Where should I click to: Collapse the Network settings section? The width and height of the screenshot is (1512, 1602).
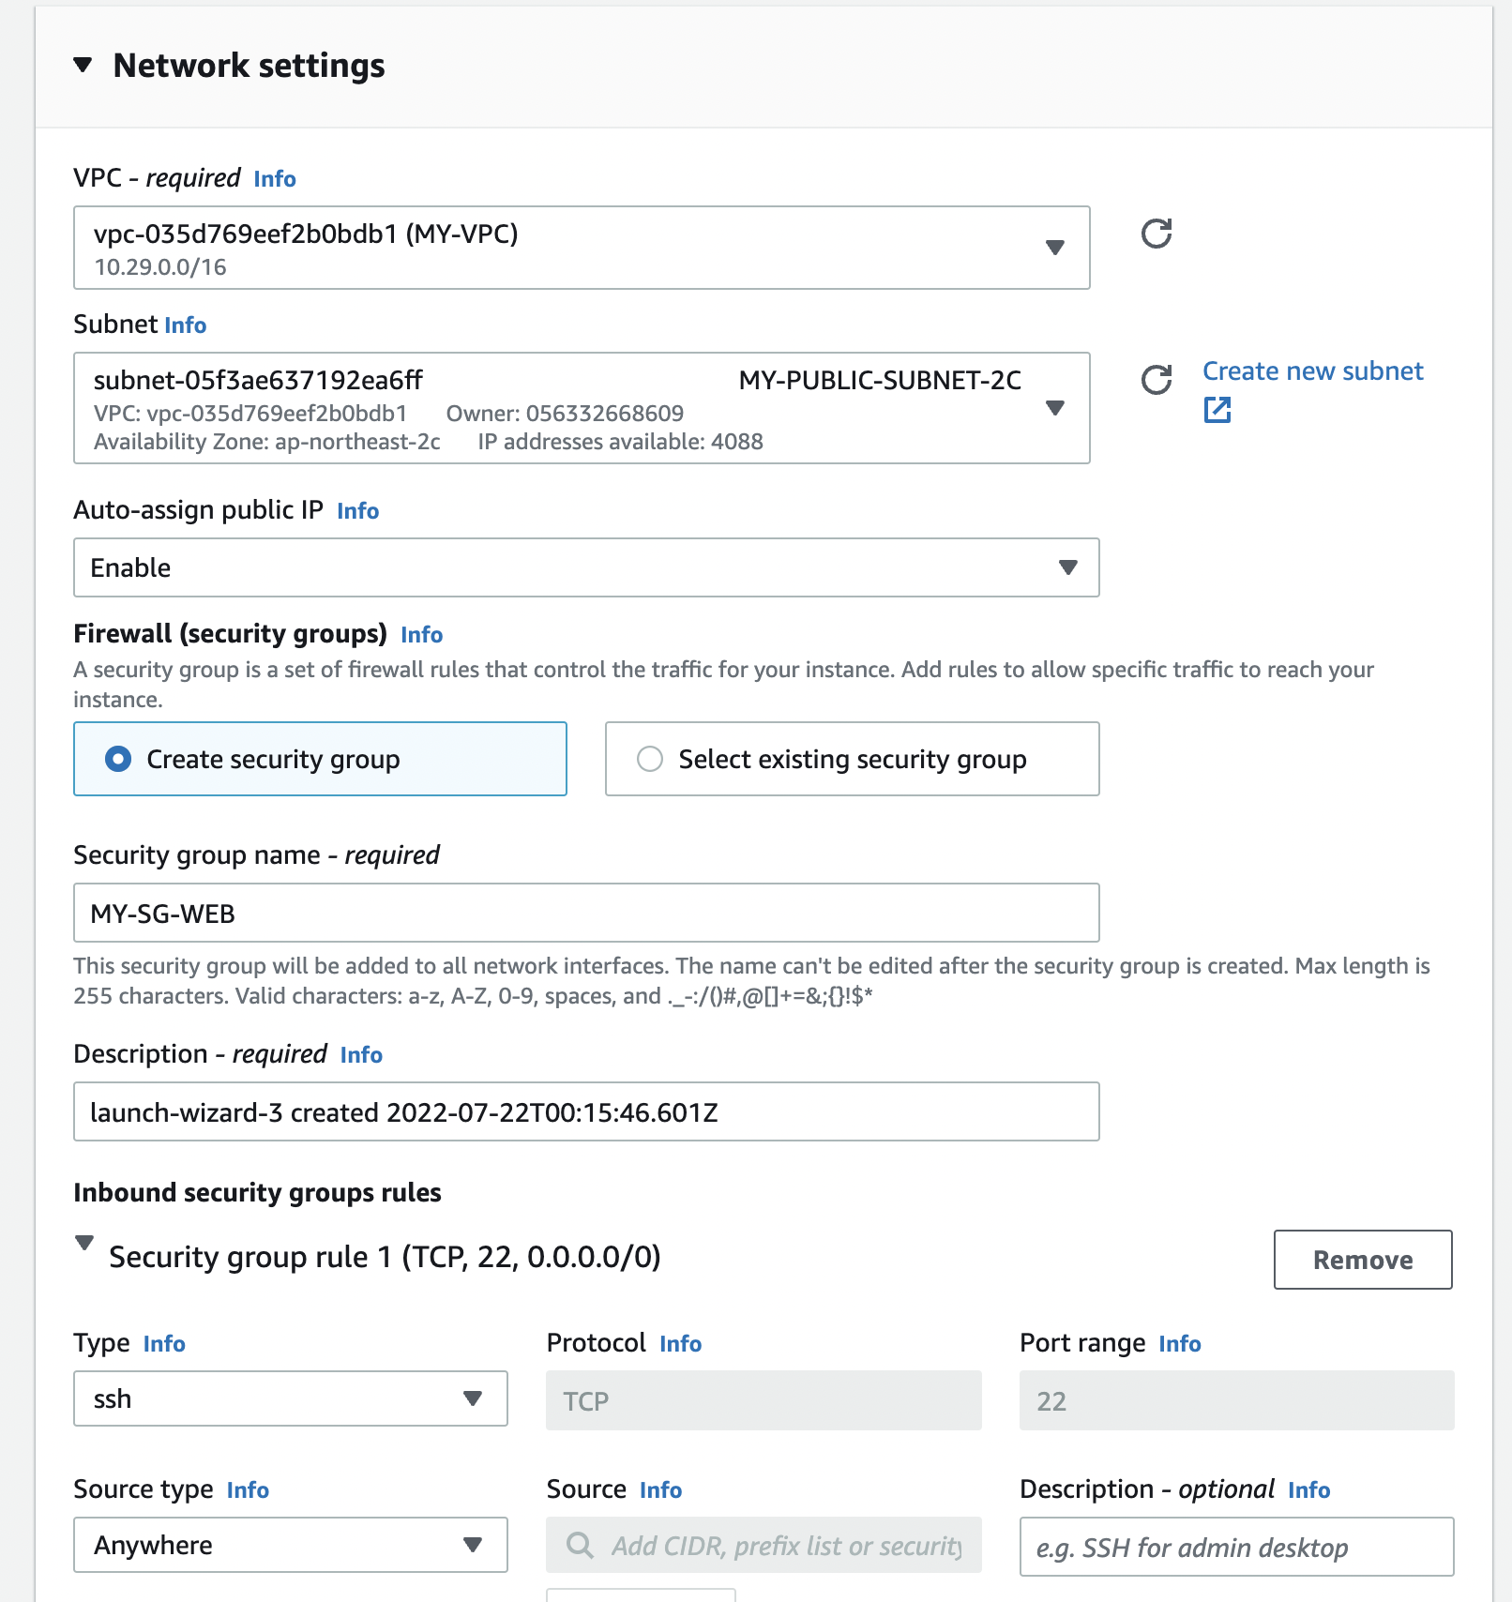coord(83,65)
